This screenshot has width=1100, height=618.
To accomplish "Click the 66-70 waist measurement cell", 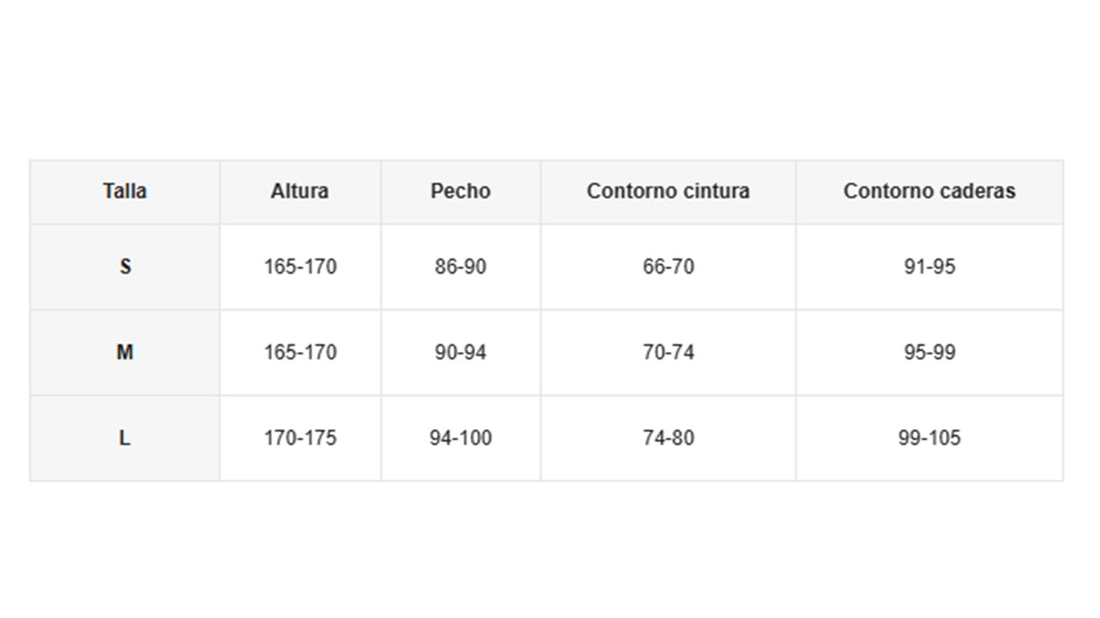I will pos(668,267).
